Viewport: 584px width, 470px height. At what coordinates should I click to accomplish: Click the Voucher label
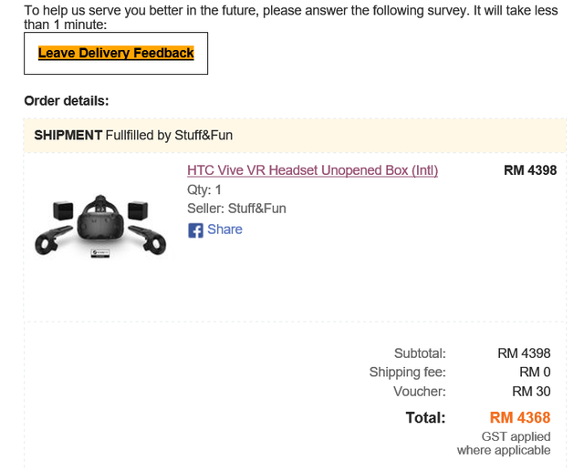click(x=420, y=391)
